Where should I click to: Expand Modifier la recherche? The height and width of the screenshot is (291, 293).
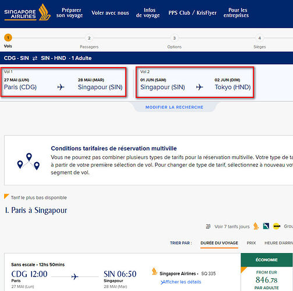174,107
